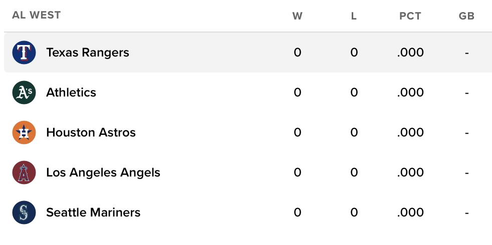
Task: Go to the Houston Astros page
Action: coord(91,132)
